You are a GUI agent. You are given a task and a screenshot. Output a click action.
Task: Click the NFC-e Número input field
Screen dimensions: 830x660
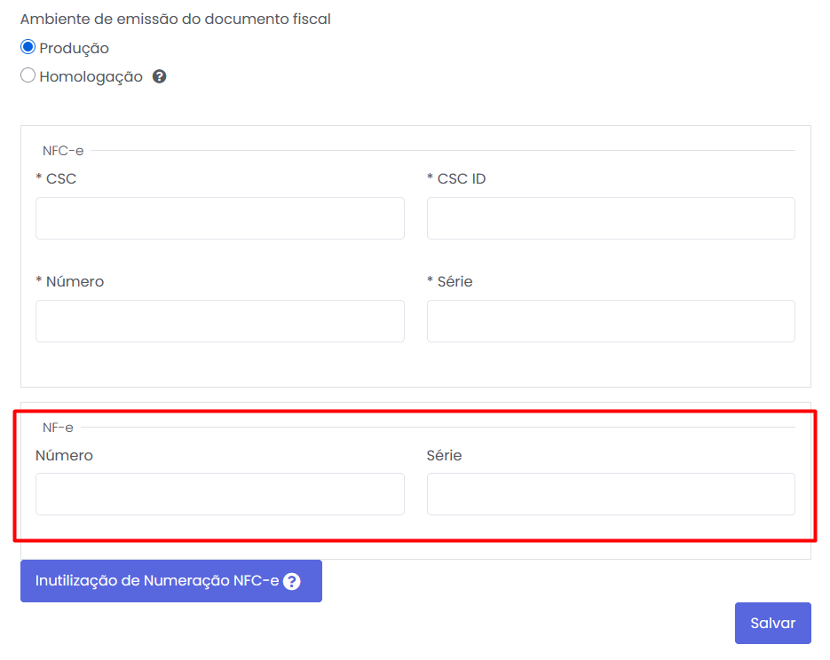(219, 321)
